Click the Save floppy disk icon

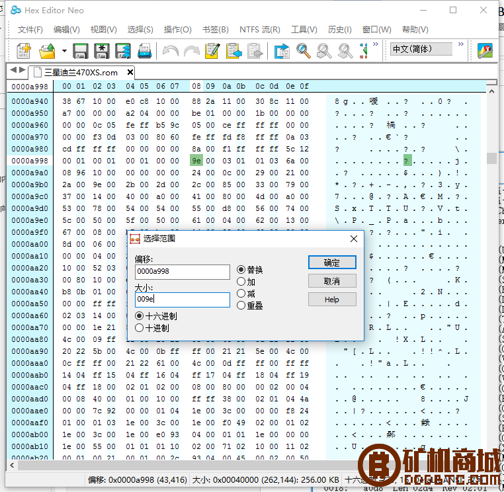coord(80,51)
